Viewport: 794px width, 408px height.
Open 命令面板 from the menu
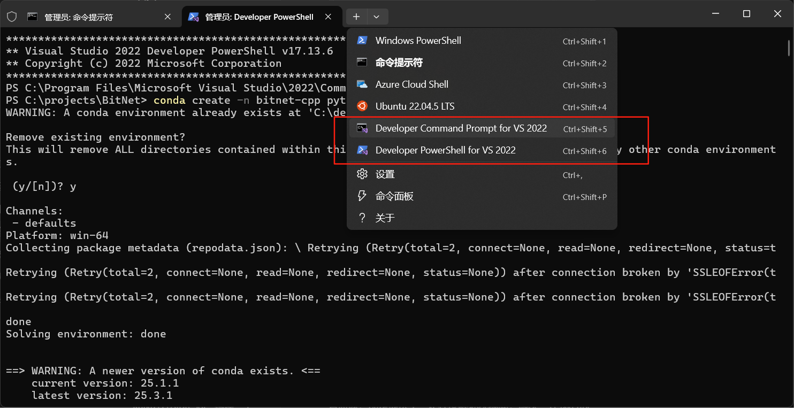click(482, 196)
